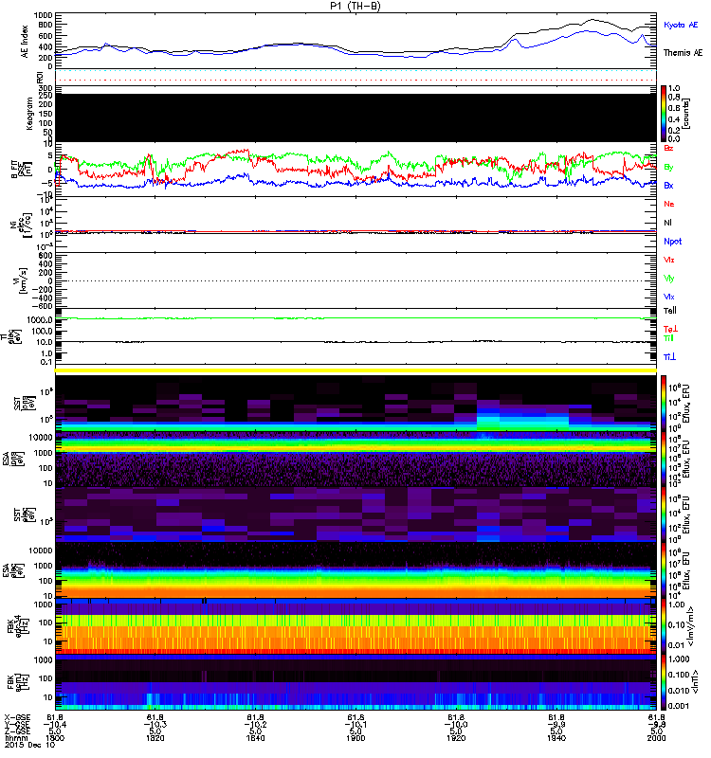Click the Keogram counts color bar

[663, 114]
